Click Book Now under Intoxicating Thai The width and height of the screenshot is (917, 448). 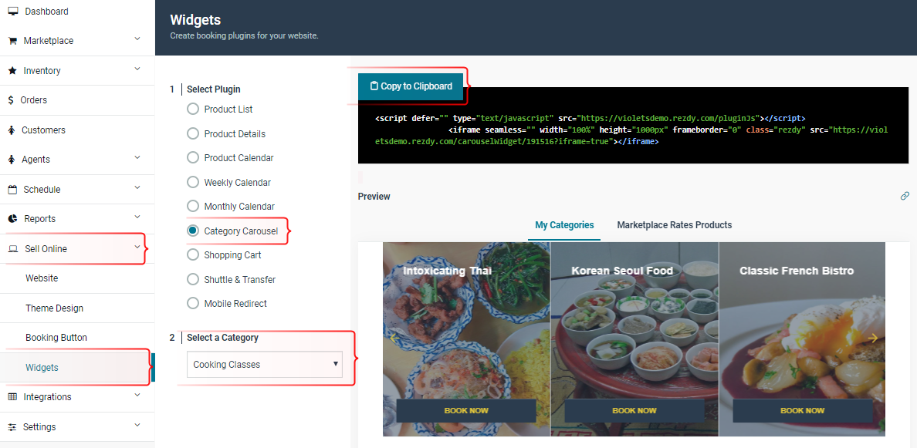click(x=466, y=411)
